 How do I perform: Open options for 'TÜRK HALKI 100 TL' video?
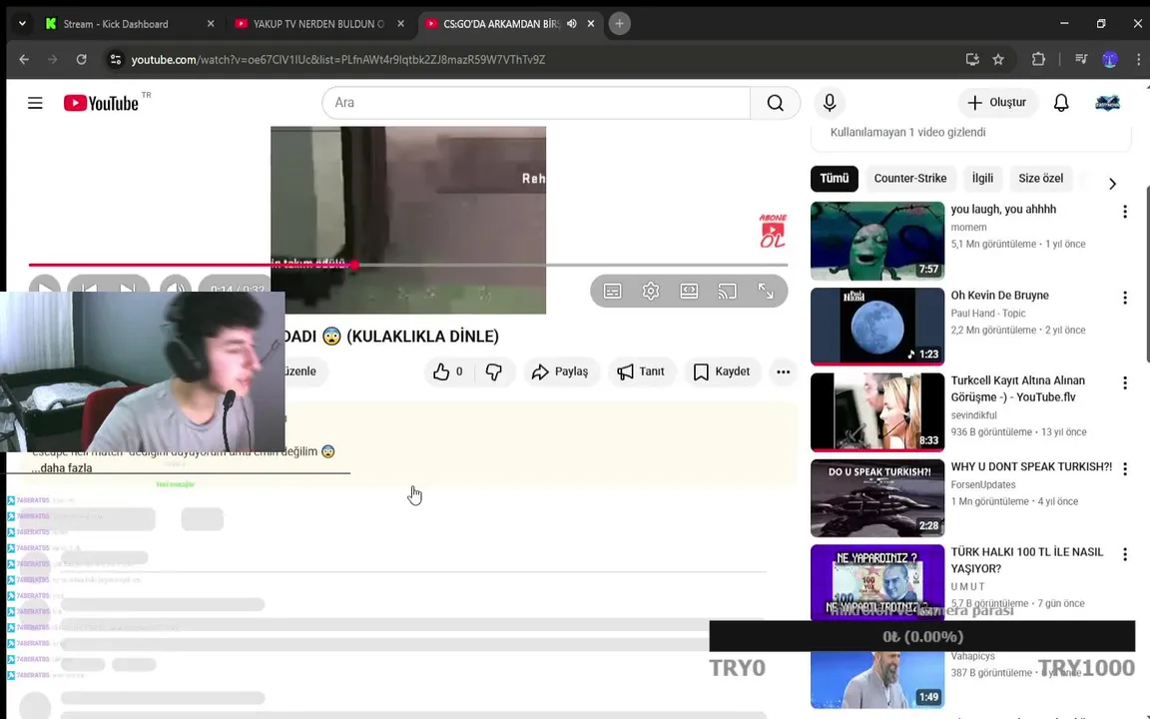1124,554
